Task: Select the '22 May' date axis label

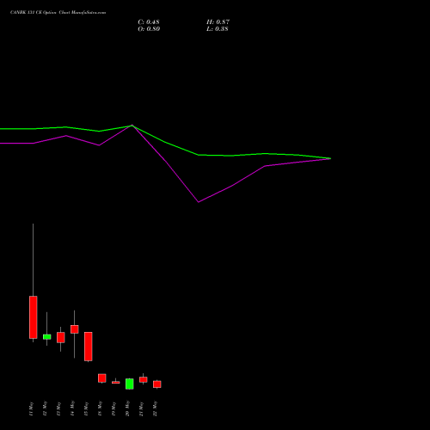Action: coord(155,408)
